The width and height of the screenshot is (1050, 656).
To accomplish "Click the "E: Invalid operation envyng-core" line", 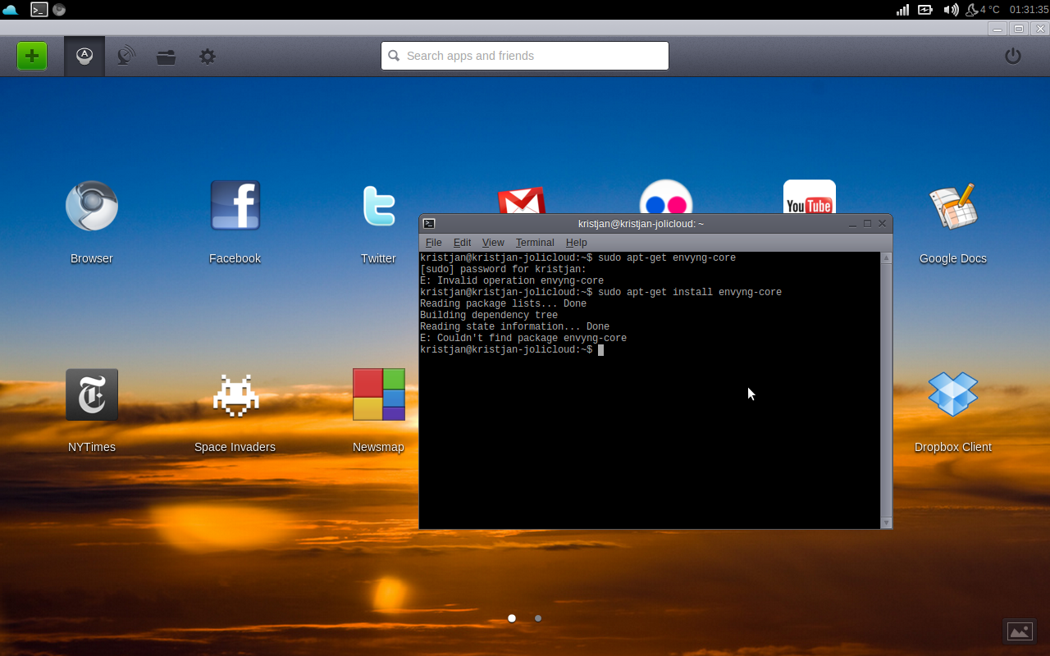I will point(512,280).
